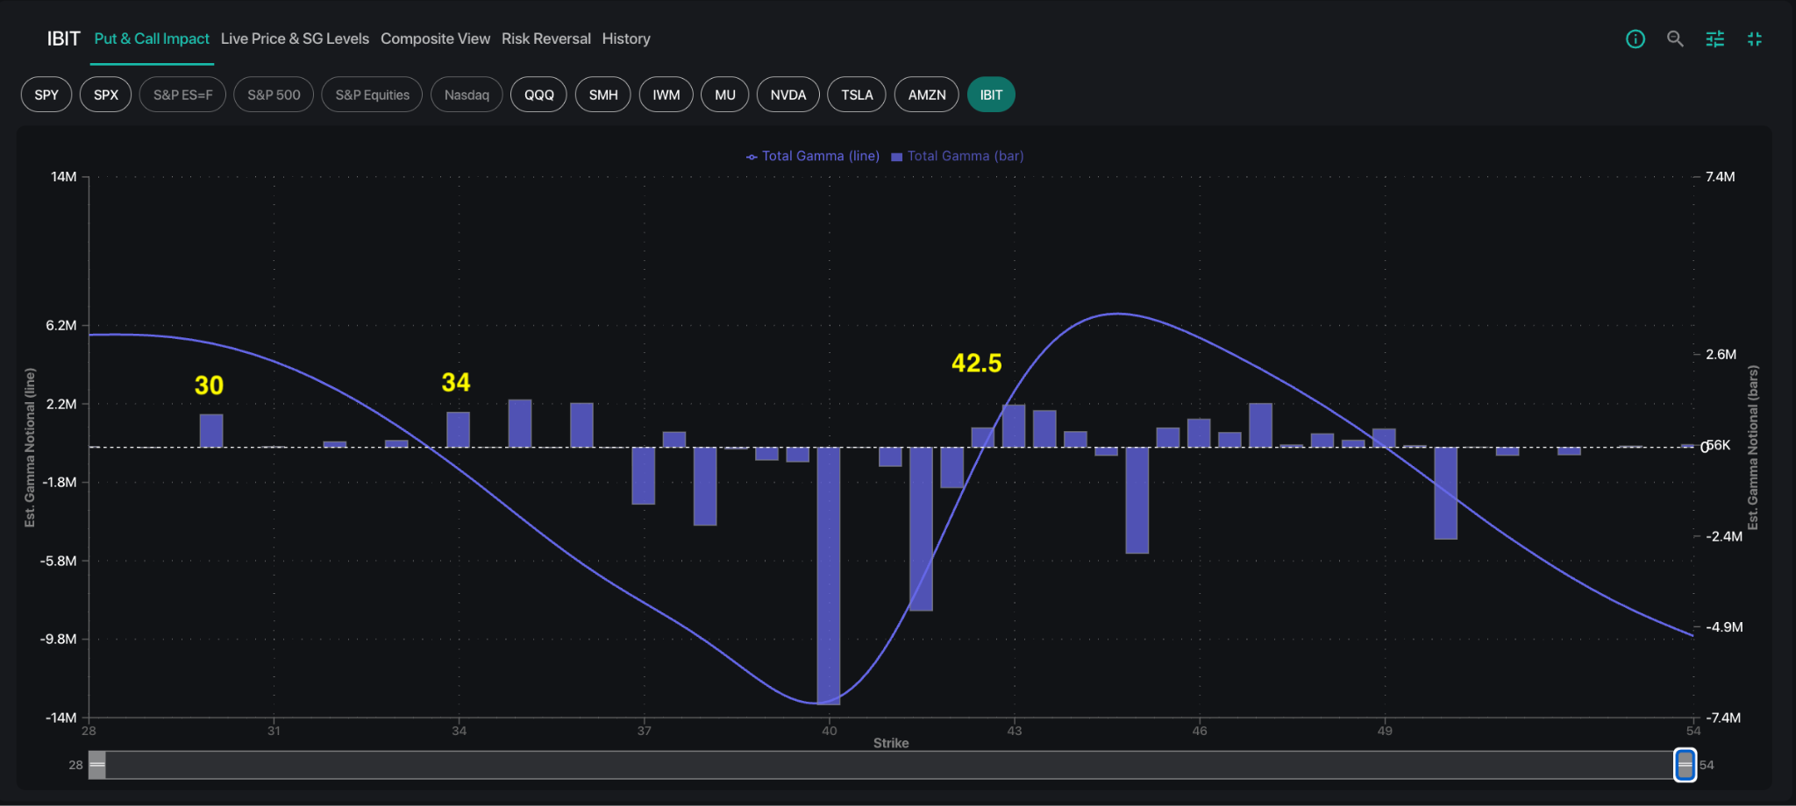Click the 14M left axis value
1796x806 pixels.
(64, 176)
